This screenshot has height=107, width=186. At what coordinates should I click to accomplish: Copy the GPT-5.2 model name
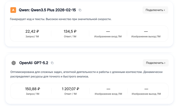[52, 63]
